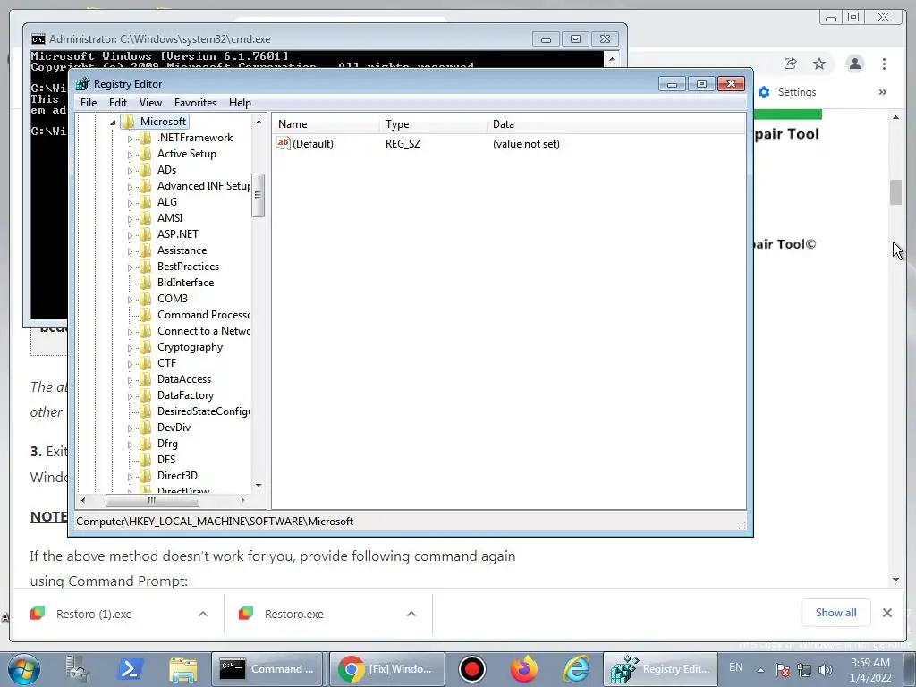916x687 pixels.
Task: Select the Connect to a Network key
Action: coord(204,331)
